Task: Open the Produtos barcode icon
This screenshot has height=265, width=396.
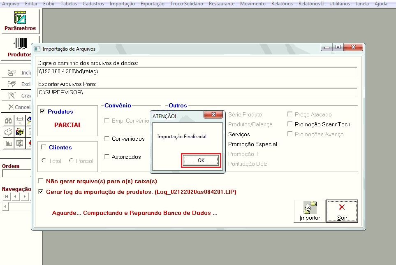Action: pos(19,47)
